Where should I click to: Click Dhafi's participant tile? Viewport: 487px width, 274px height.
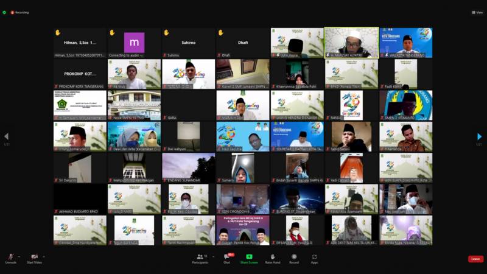coord(242,43)
